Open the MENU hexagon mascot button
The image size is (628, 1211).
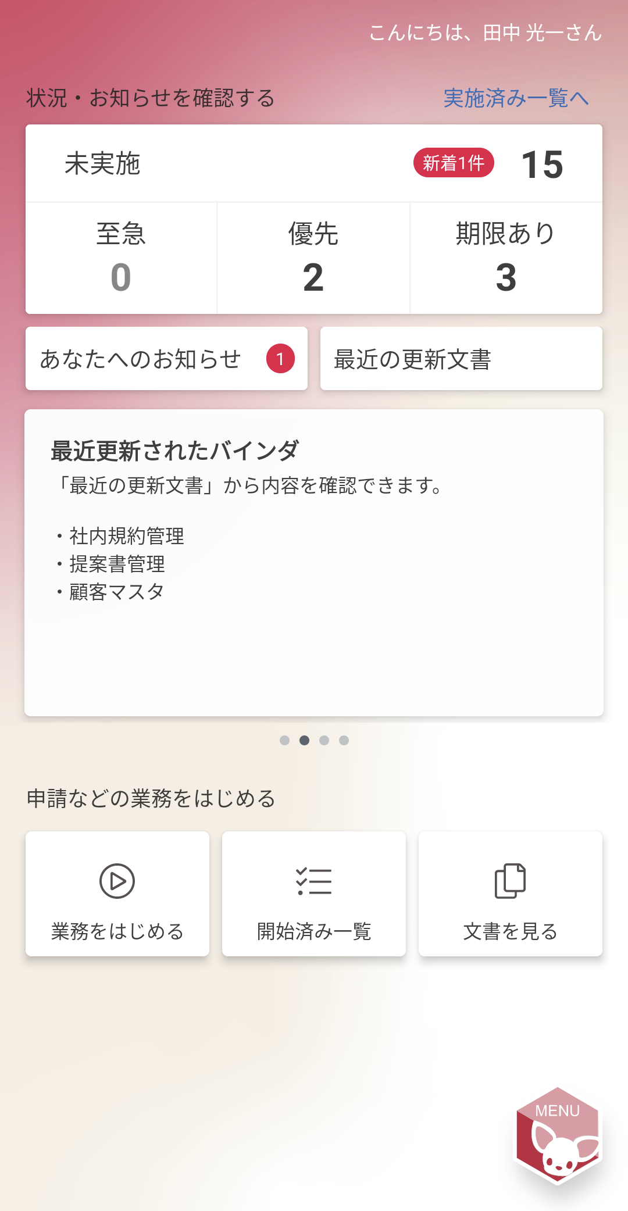[x=558, y=1136]
